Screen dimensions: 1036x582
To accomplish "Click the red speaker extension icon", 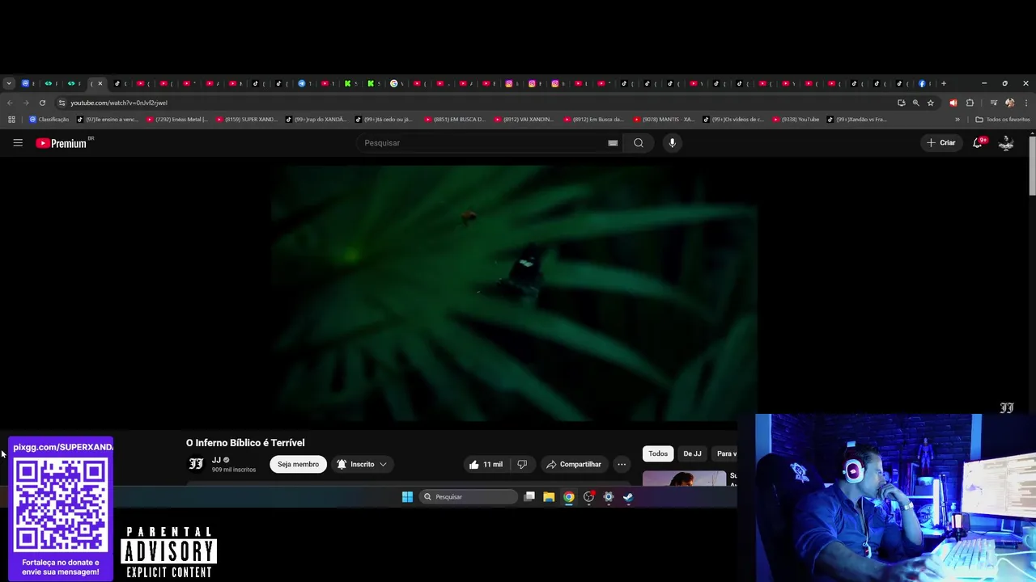I will 953,103.
